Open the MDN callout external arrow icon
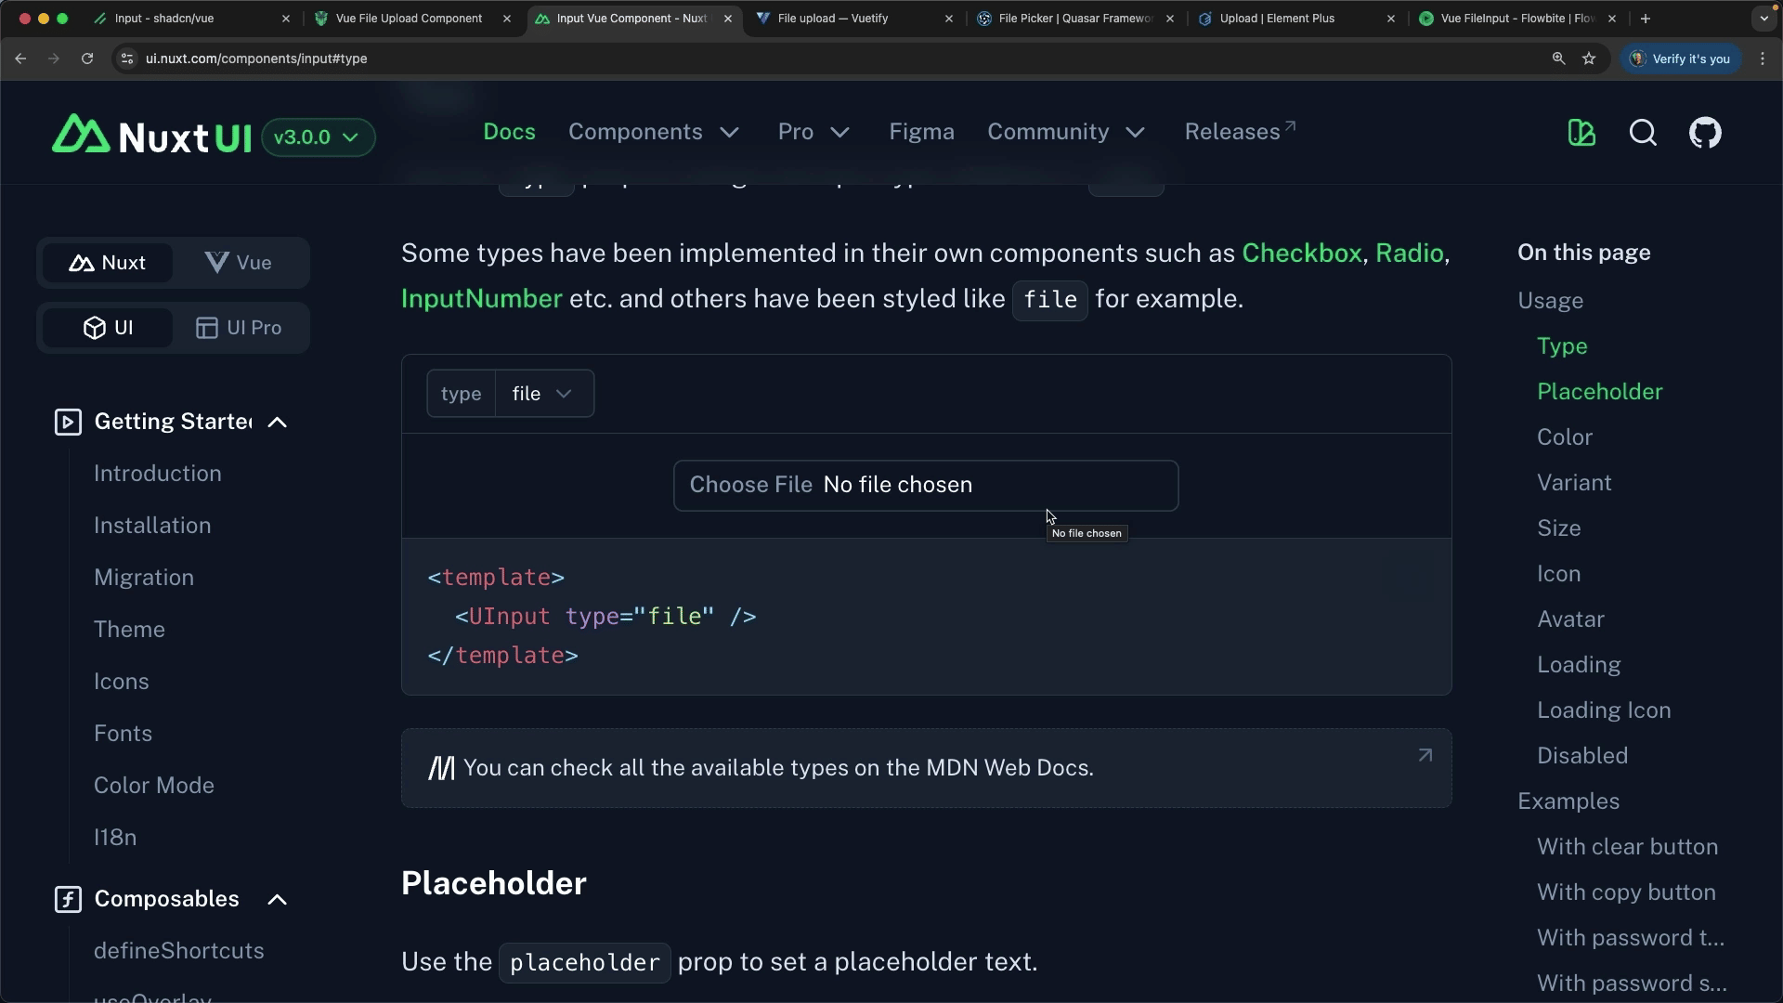Screen dimensions: 1783x1003 pyautogui.click(x=1425, y=756)
